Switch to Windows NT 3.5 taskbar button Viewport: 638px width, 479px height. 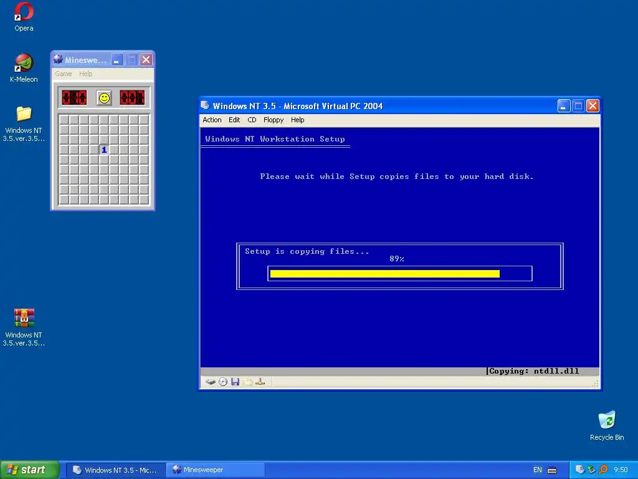click(x=115, y=470)
